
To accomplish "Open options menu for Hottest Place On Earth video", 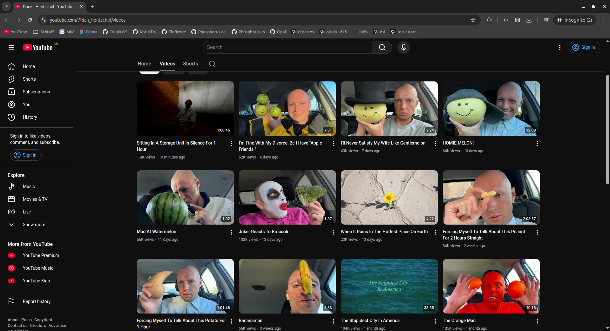I will coord(435,232).
